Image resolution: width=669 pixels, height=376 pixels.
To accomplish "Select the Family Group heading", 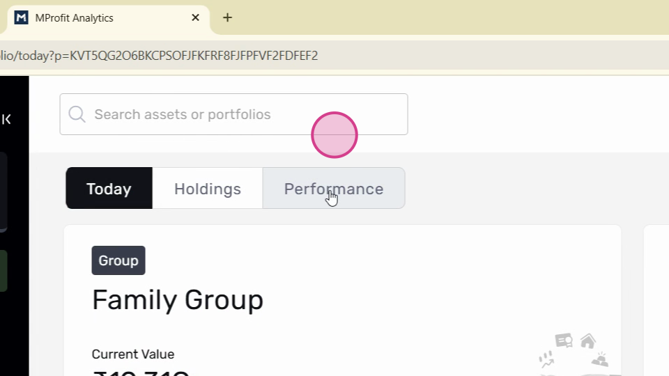I will tap(178, 300).
